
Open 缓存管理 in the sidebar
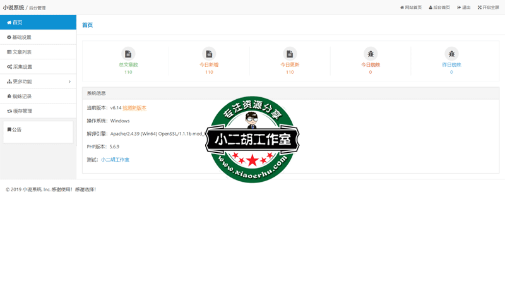coord(21,111)
